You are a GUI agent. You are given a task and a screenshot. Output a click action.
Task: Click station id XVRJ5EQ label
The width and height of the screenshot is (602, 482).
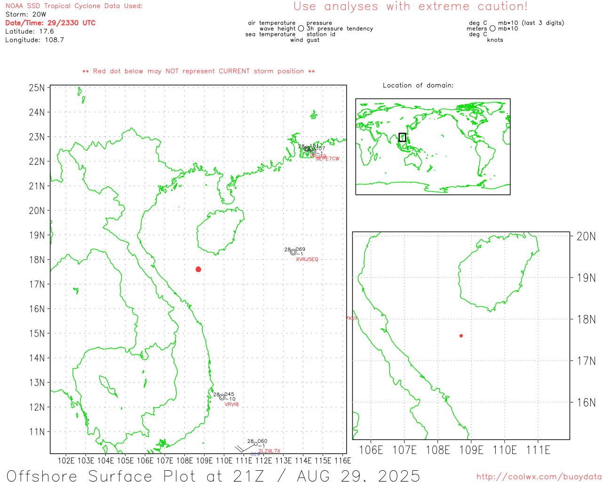(x=307, y=259)
